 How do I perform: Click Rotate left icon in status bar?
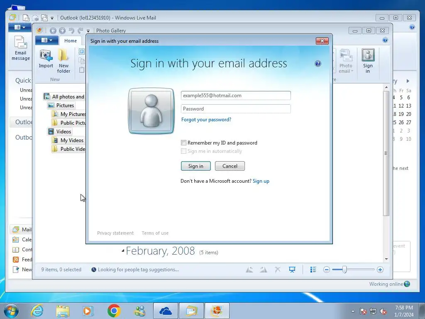pos(249,270)
